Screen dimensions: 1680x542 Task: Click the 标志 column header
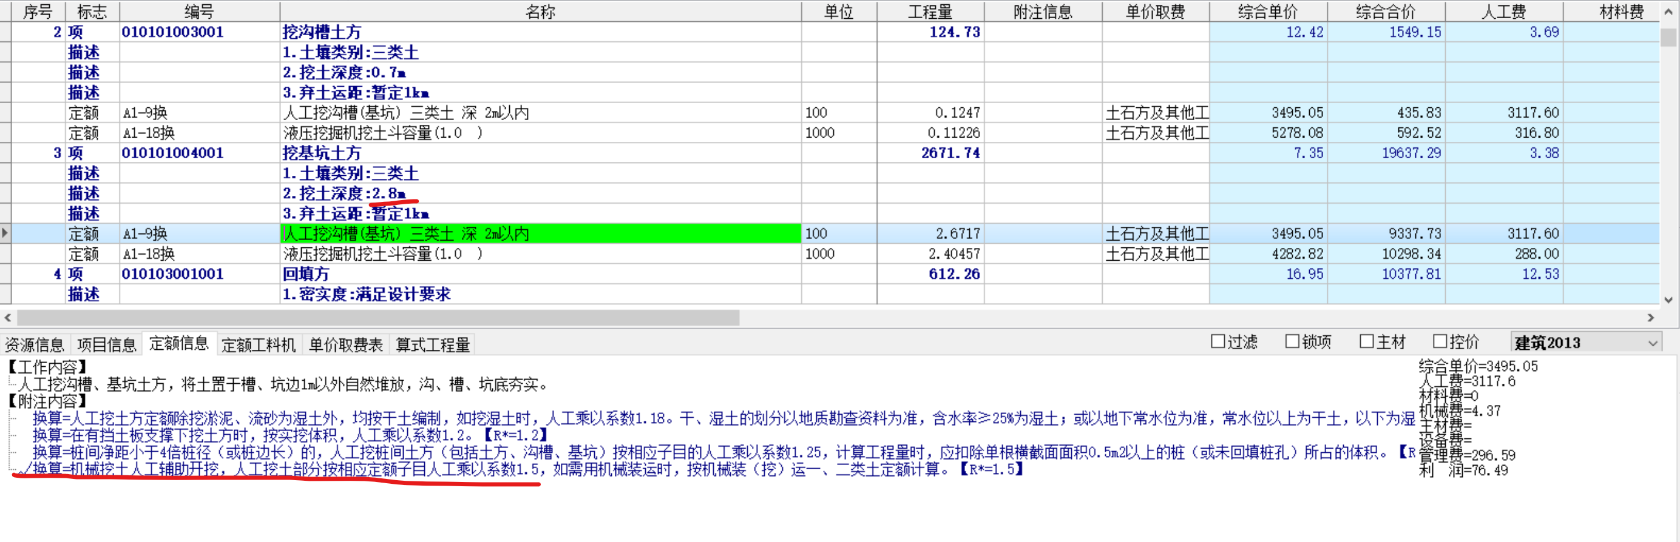point(92,11)
